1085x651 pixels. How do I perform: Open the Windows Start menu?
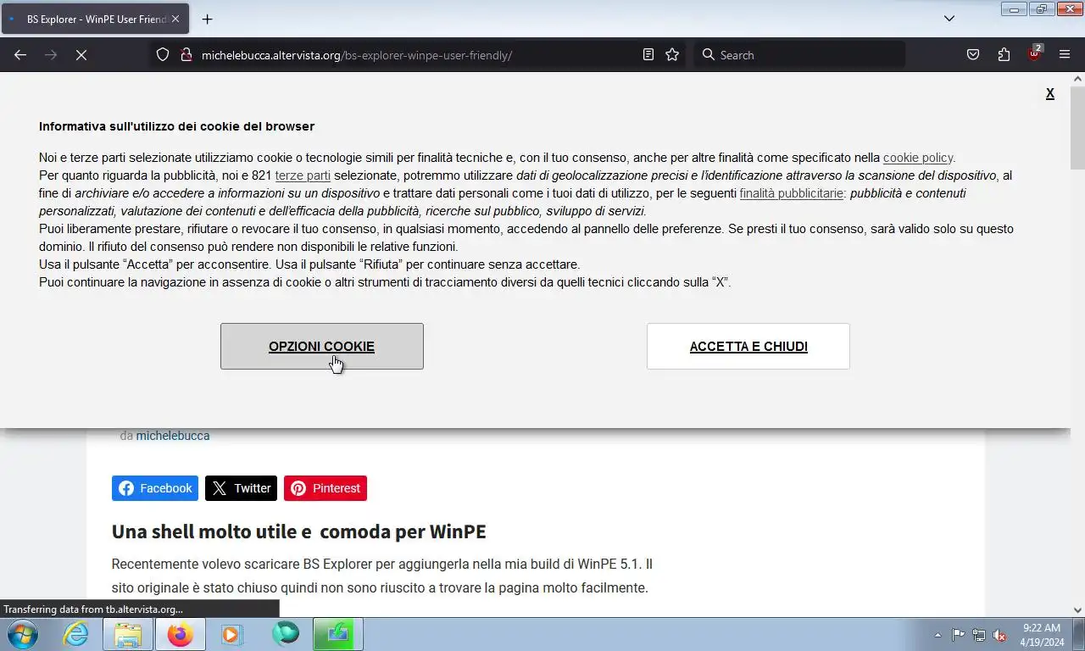(x=22, y=634)
